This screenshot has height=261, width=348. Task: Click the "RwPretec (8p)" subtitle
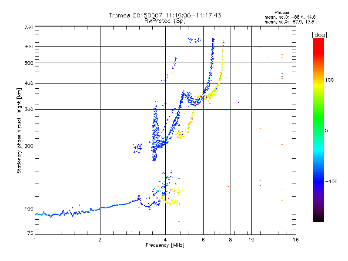click(165, 21)
